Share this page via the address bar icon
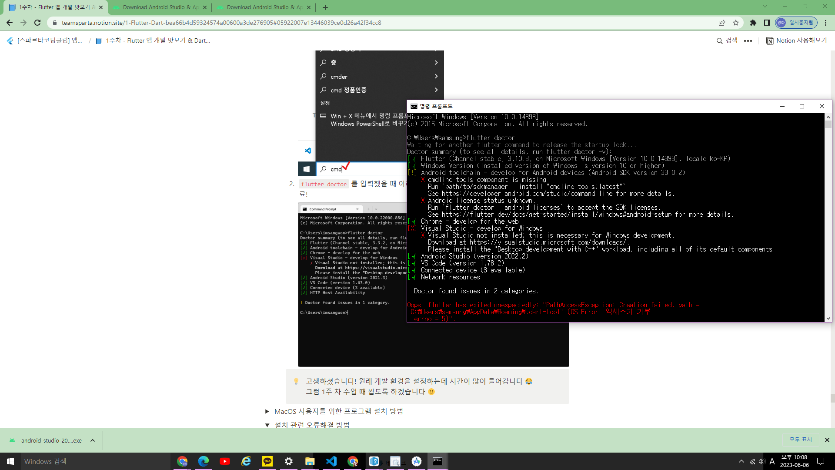835x470 pixels. (x=722, y=23)
